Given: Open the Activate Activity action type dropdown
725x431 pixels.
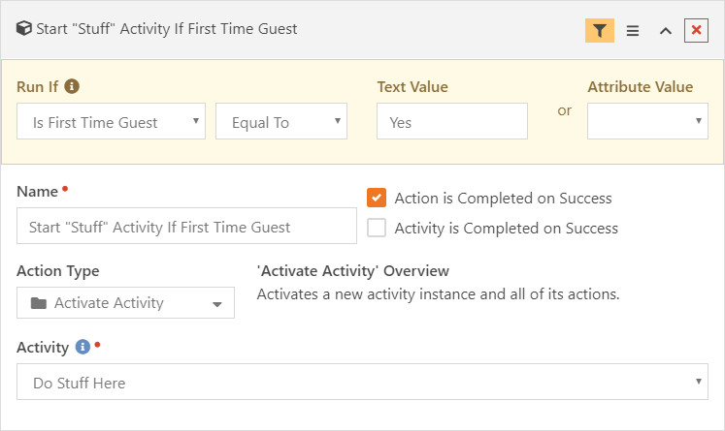Looking at the screenshot, I should point(126,303).
